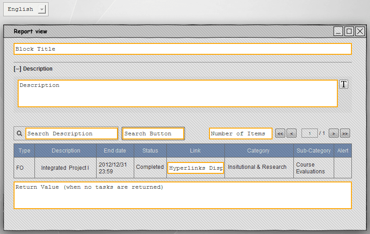Screen dimensions: 370x234
Task: Go to the first page
Action: tap(280, 134)
